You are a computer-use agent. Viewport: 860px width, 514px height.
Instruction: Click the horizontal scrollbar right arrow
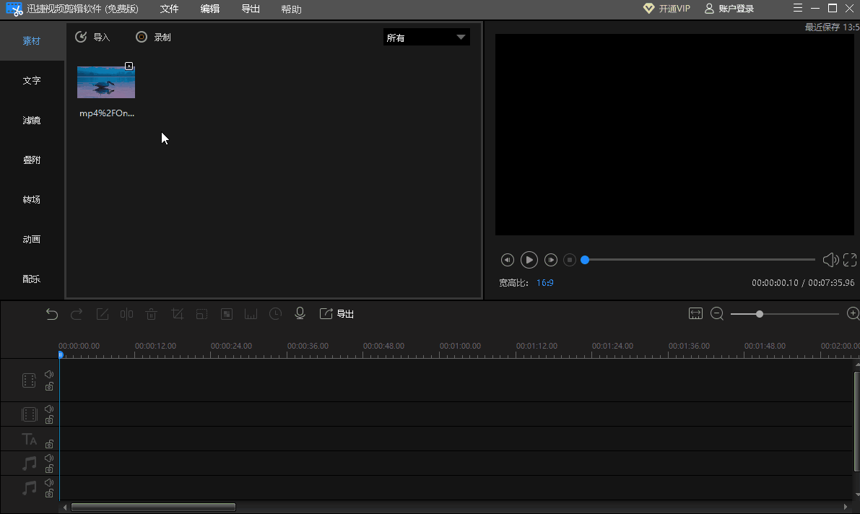(845, 507)
